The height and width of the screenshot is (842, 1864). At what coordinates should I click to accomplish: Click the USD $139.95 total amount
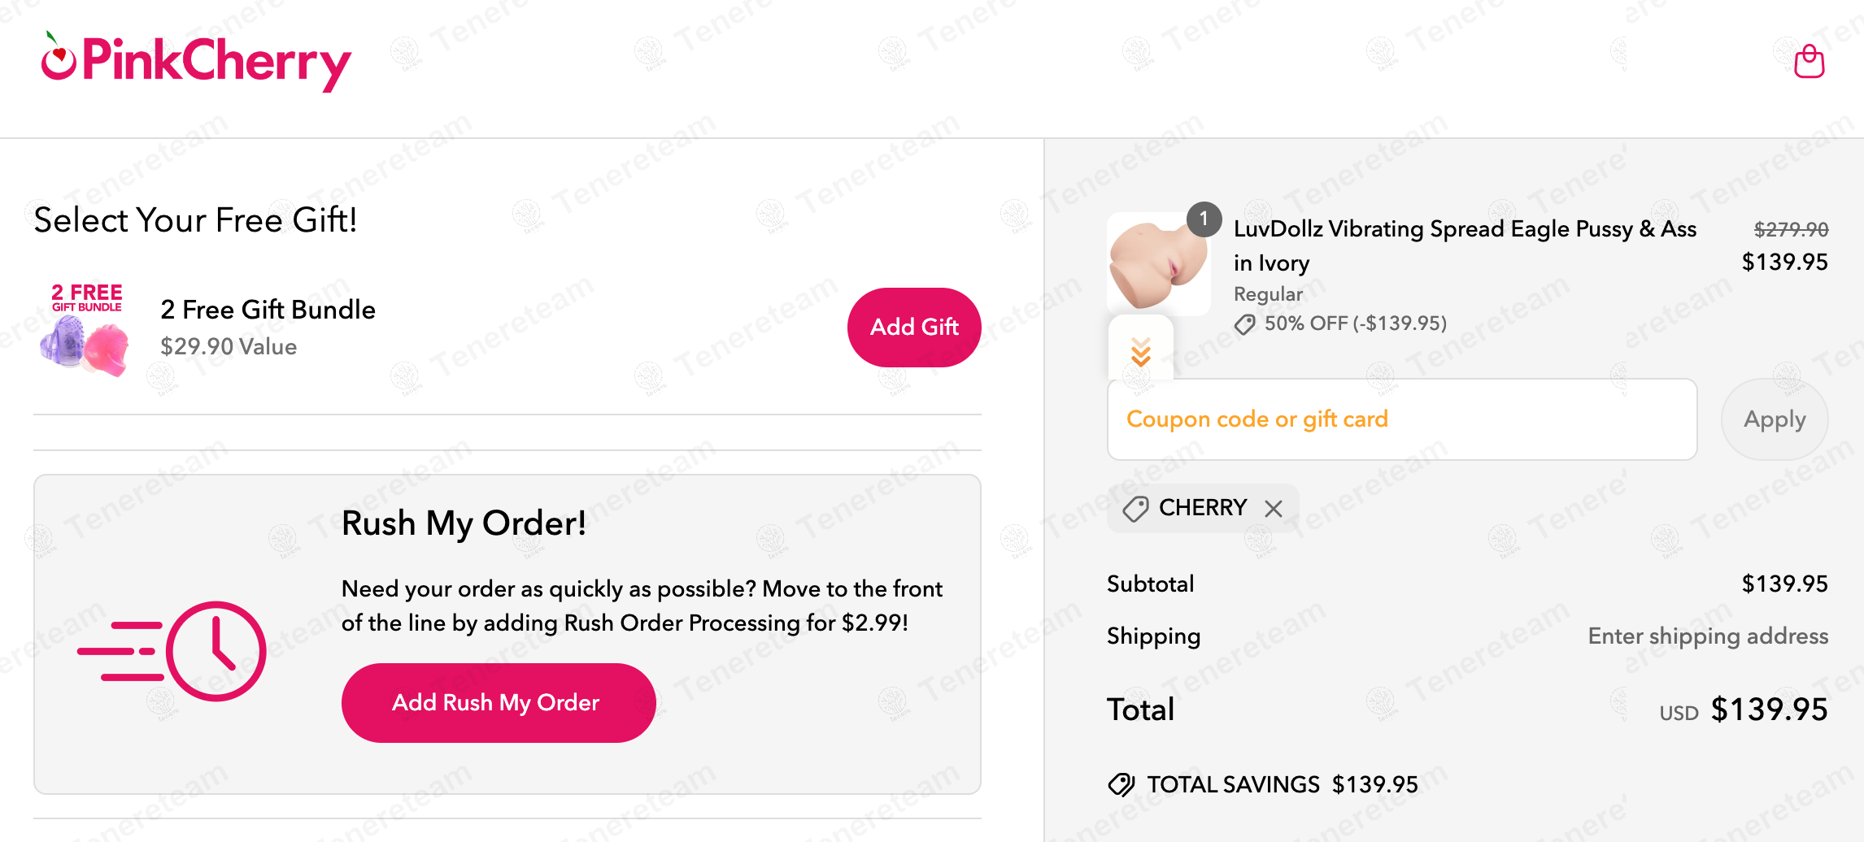(1768, 710)
